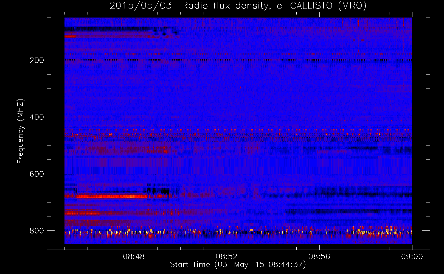The width and height of the screenshot is (444, 274).
Task: Click the 09:00 time tick label
Action: coord(412,257)
